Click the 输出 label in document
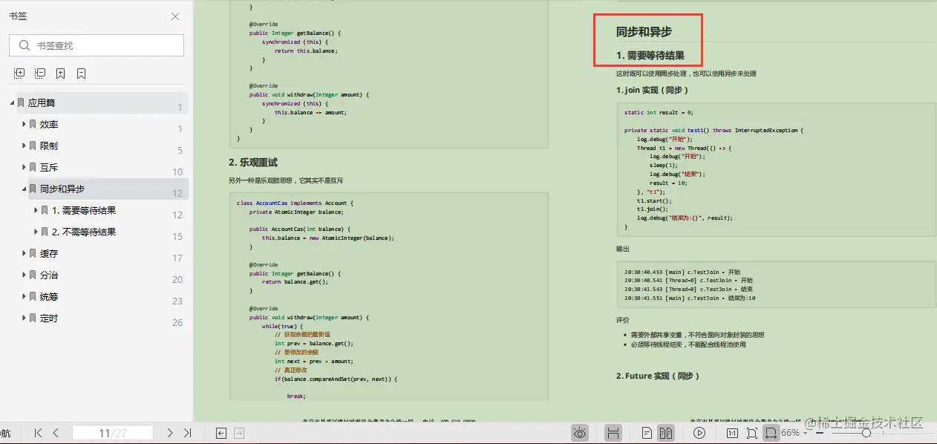This screenshot has height=444, width=937. tap(623, 249)
